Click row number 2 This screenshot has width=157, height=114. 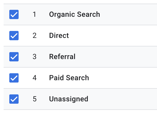click(35, 36)
